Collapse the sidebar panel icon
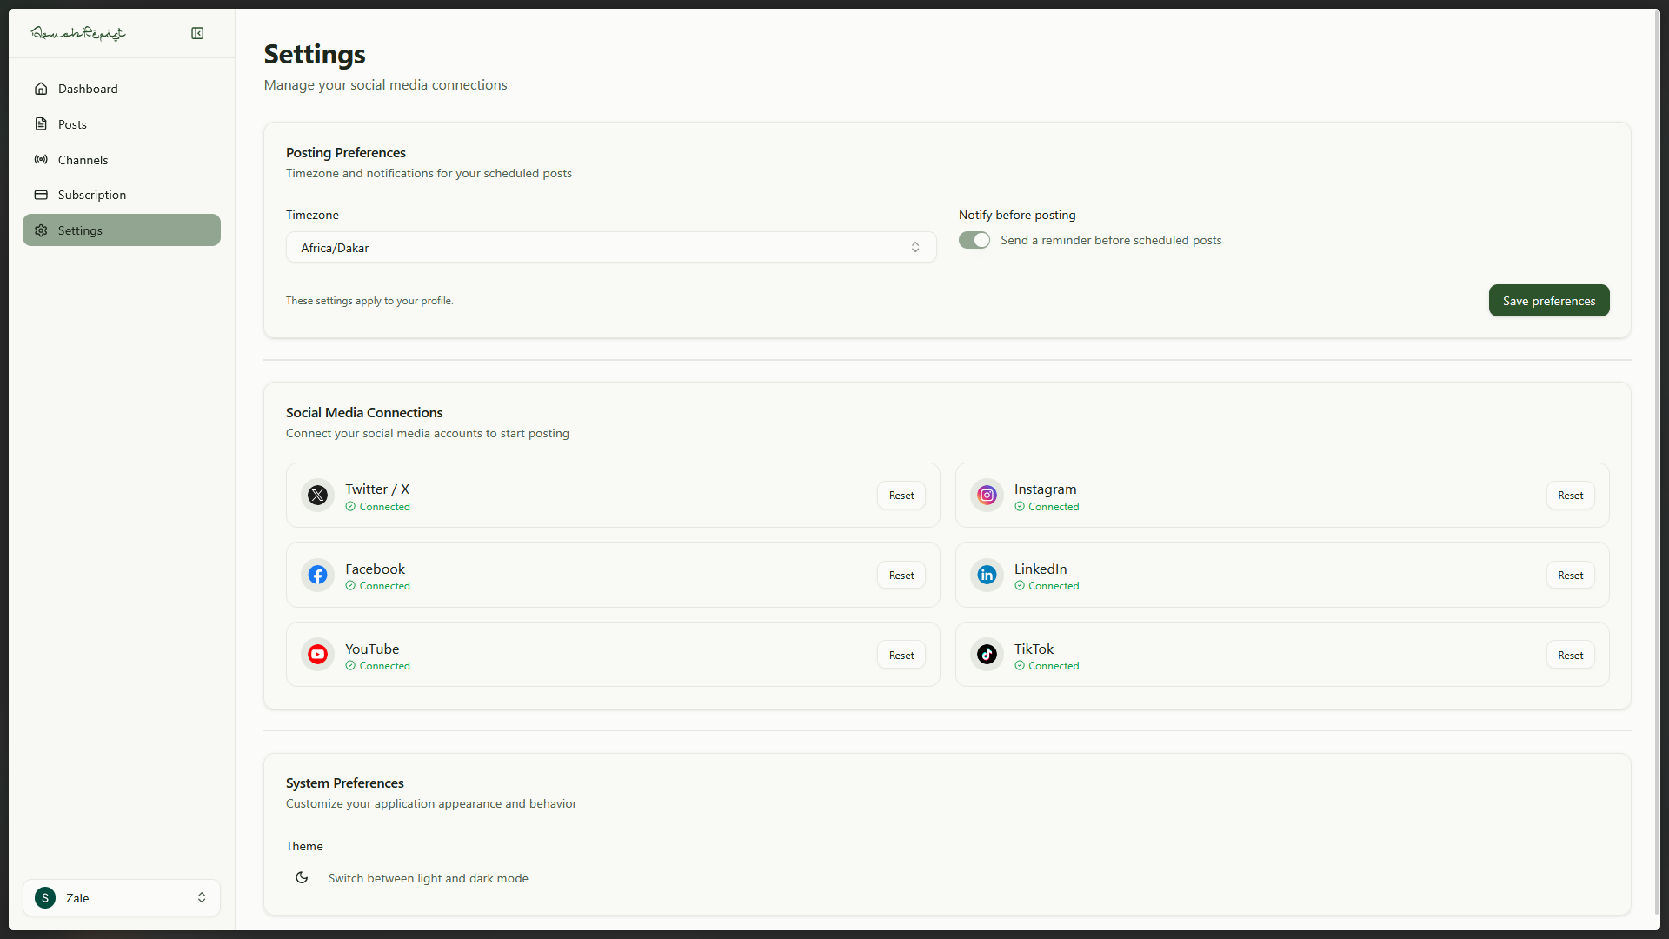The height and width of the screenshot is (939, 1669). click(x=197, y=33)
